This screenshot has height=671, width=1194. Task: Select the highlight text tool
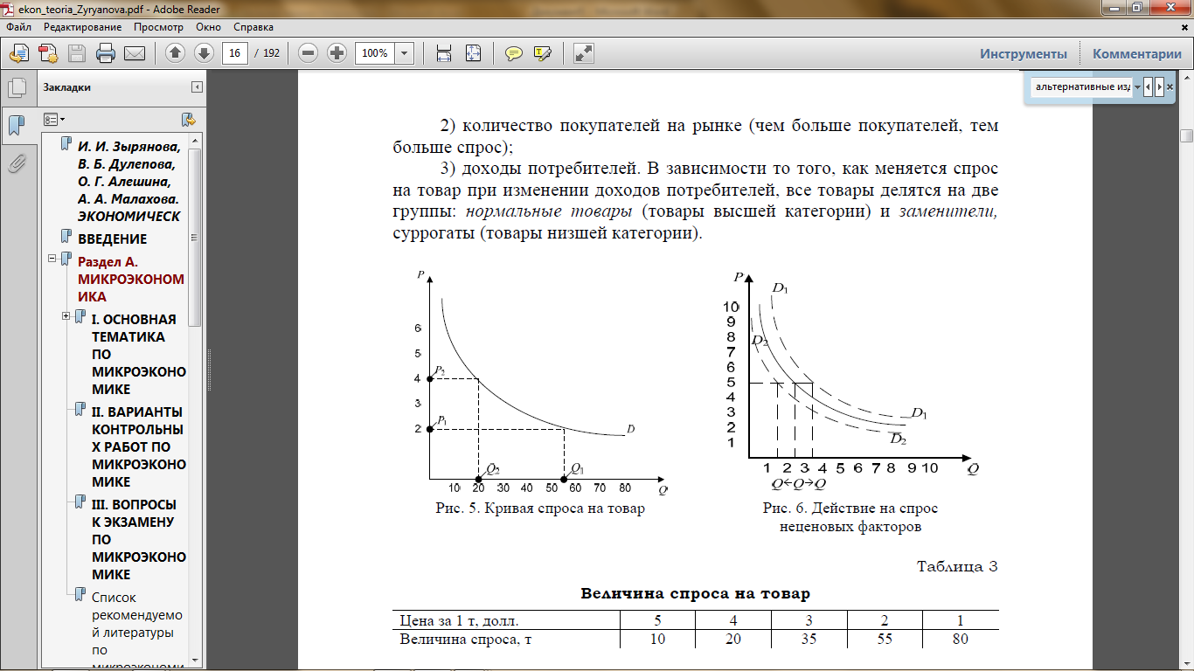pos(542,53)
